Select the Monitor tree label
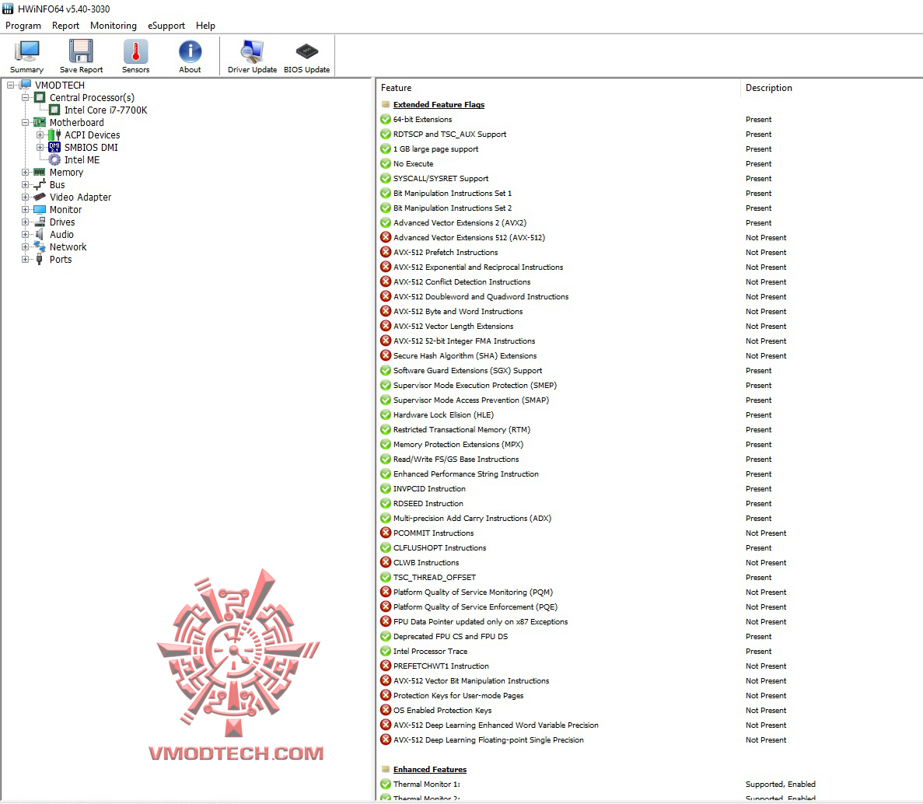Image resolution: width=923 pixels, height=804 pixels. click(65, 209)
